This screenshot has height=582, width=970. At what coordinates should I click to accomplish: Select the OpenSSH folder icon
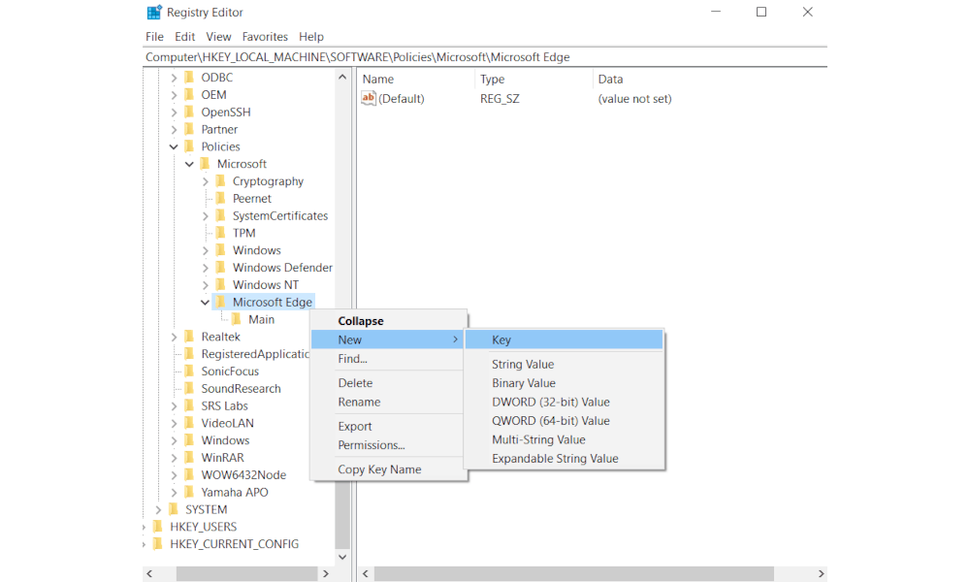coord(189,112)
